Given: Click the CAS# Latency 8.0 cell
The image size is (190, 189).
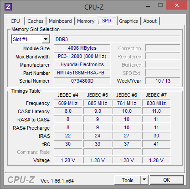Looking at the screenshot, I should (68, 111).
